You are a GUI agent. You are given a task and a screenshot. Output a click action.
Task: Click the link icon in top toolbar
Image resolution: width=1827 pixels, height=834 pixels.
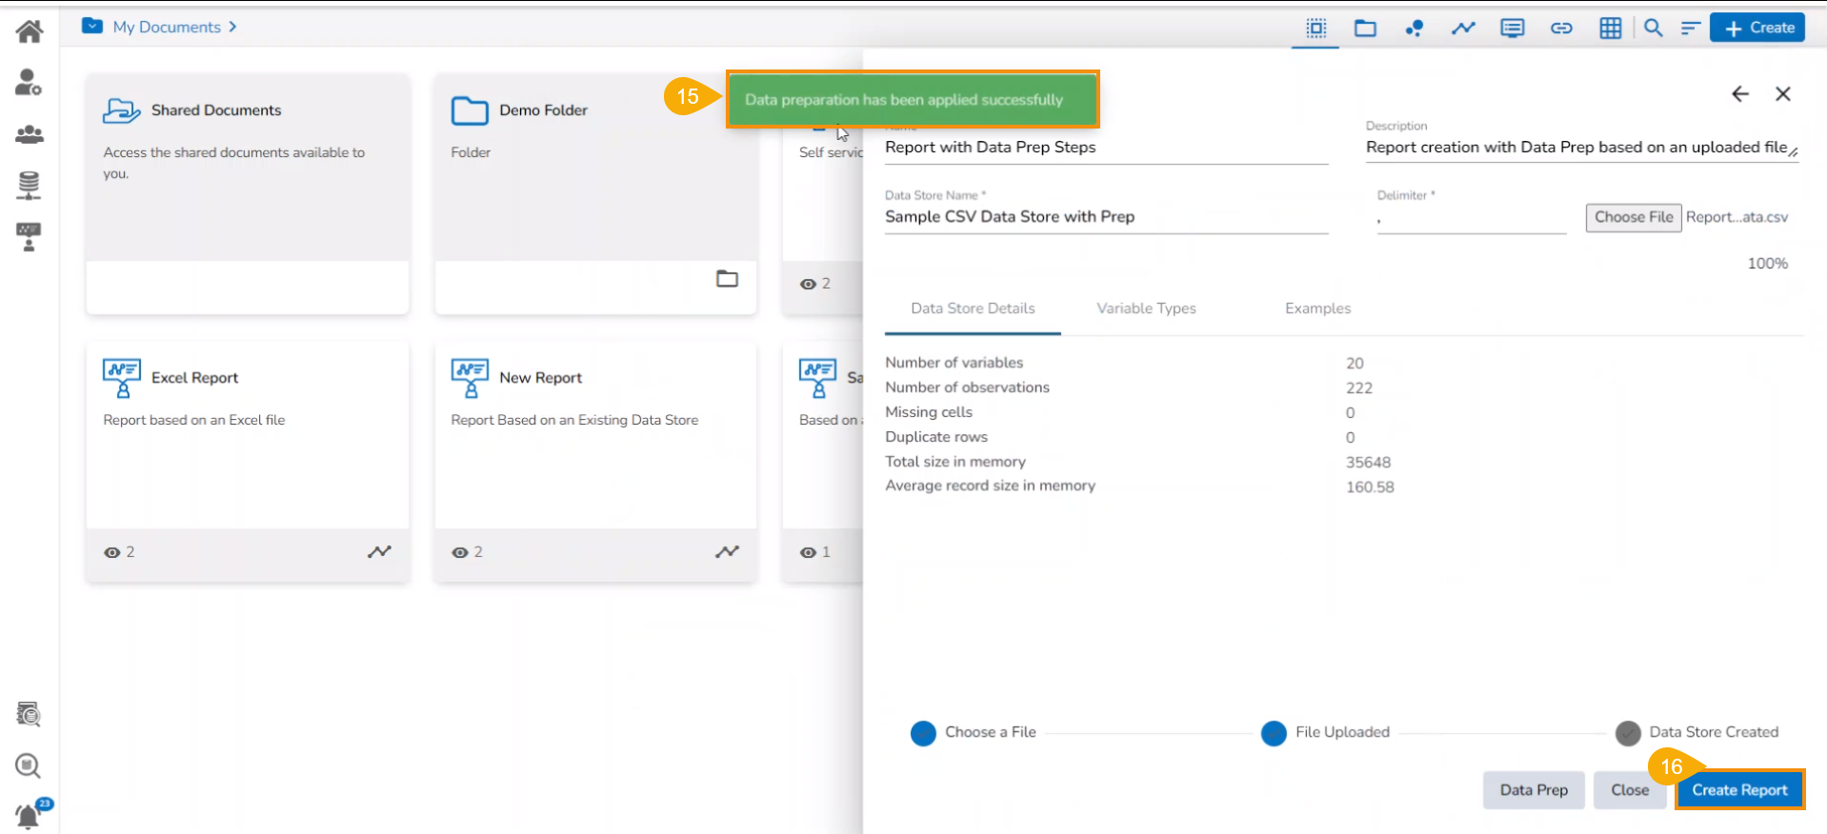(x=1561, y=29)
